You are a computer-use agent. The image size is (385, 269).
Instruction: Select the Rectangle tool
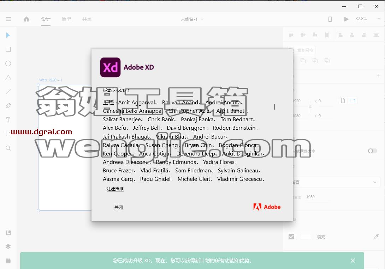click(x=8, y=49)
